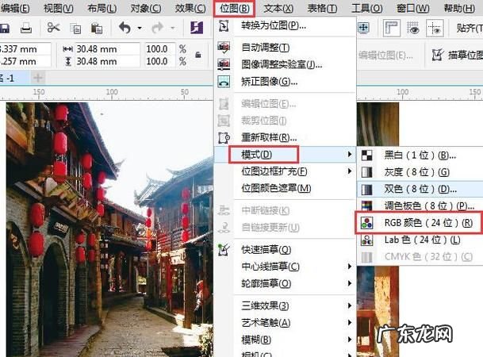The image size is (483, 357).
Task: Click the Save floppy disk icon
Action: 4,29
